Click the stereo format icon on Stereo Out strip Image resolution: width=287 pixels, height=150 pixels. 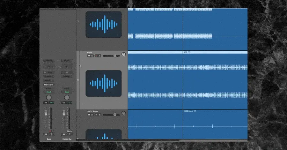coord(67,72)
